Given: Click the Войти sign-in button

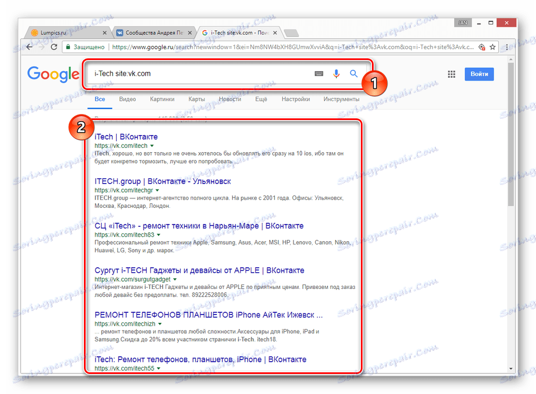Looking at the screenshot, I should (x=479, y=74).
